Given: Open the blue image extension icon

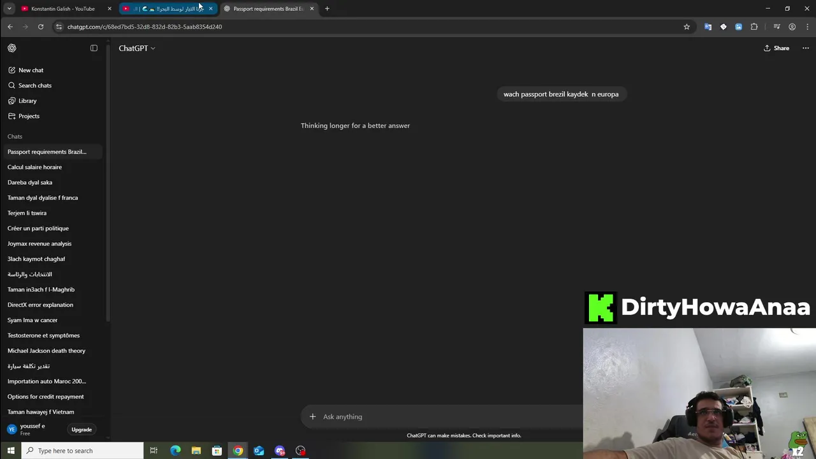Looking at the screenshot, I should click(x=738, y=27).
